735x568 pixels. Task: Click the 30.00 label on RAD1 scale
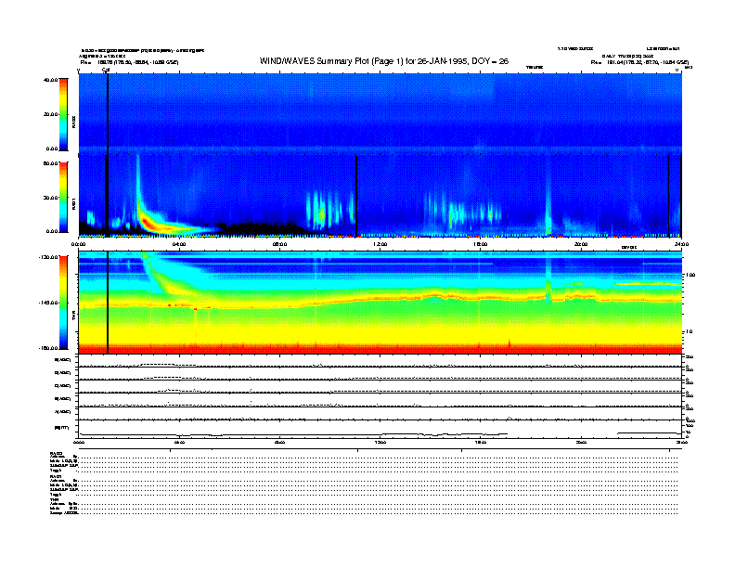(50, 198)
